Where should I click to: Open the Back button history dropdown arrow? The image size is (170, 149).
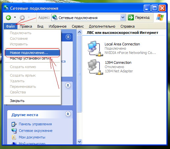pos(15,17)
